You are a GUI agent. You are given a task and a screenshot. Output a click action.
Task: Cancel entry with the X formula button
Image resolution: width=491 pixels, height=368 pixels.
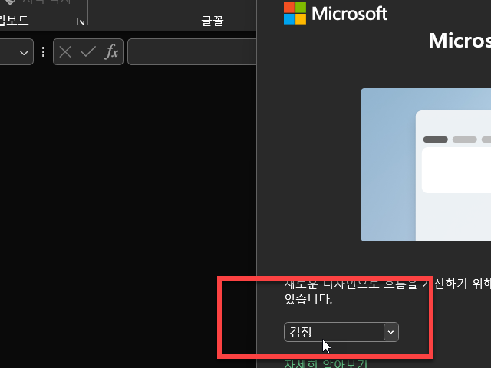[x=65, y=52]
